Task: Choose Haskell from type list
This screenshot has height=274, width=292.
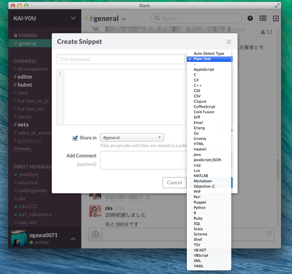Action: (209, 149)
